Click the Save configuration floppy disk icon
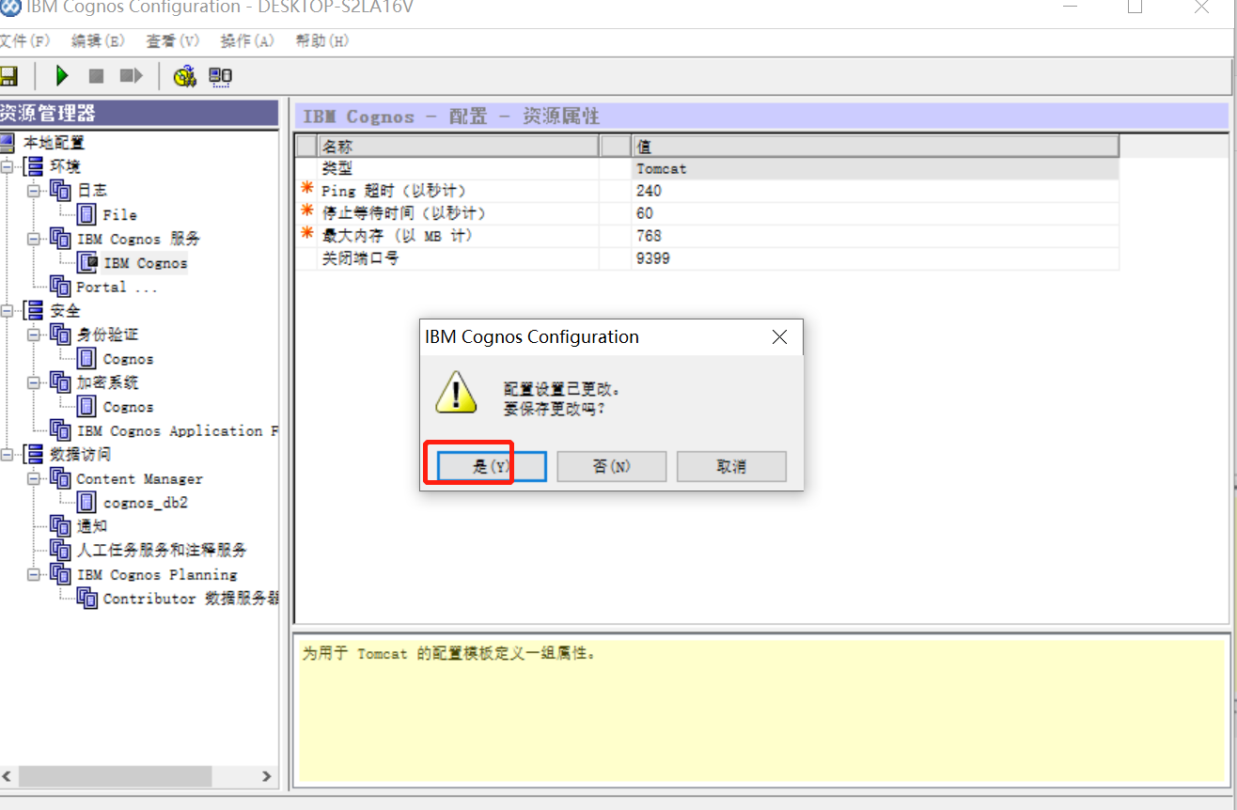Screen dimensions: 1237x810 pos(8,76)
